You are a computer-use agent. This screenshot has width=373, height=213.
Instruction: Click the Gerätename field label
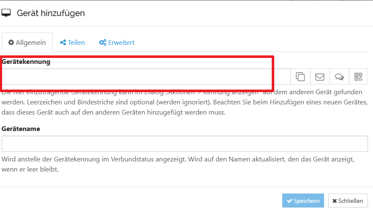point(21,128)
